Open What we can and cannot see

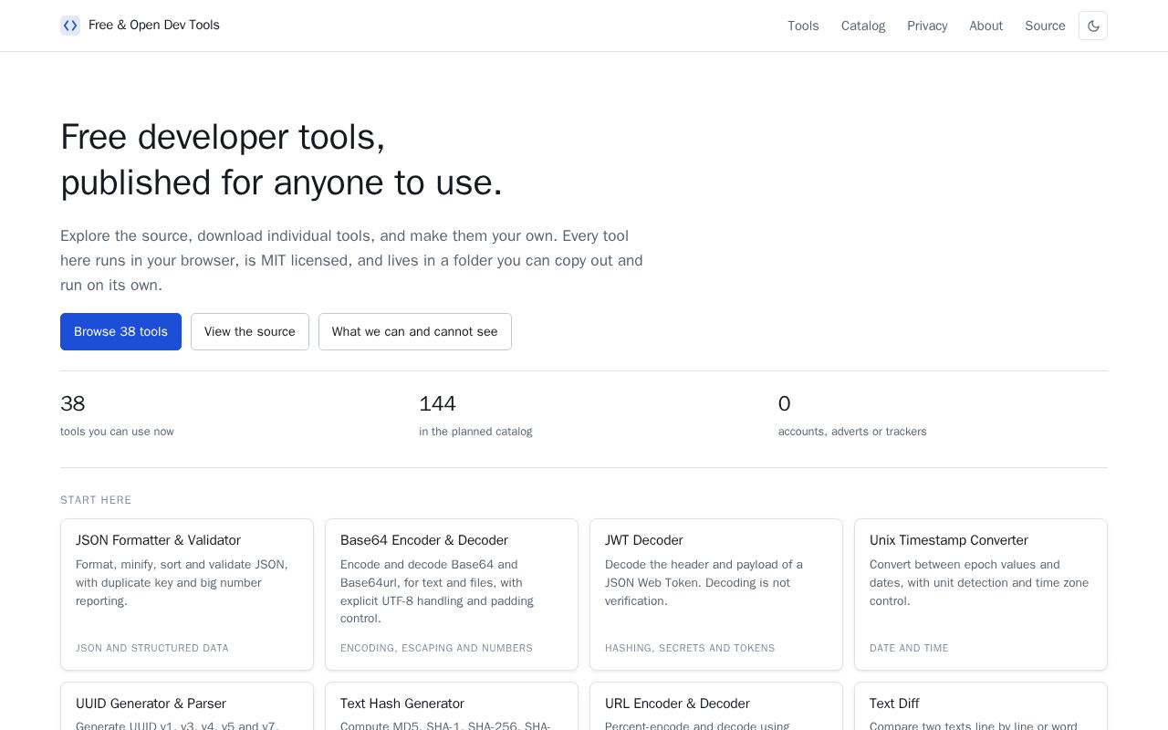pos(415,331)
